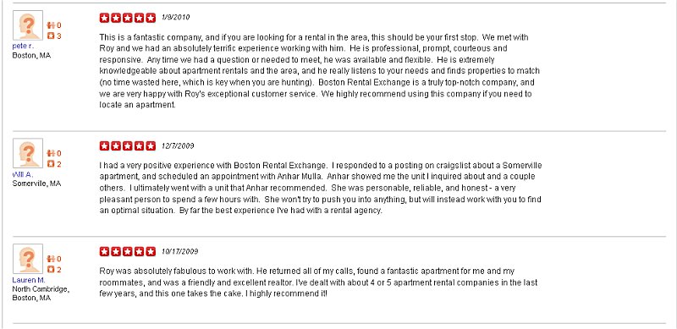Screen dimensions: 677x329
Task: Open Will A. user profile link
Action: [x=23, y=174]
